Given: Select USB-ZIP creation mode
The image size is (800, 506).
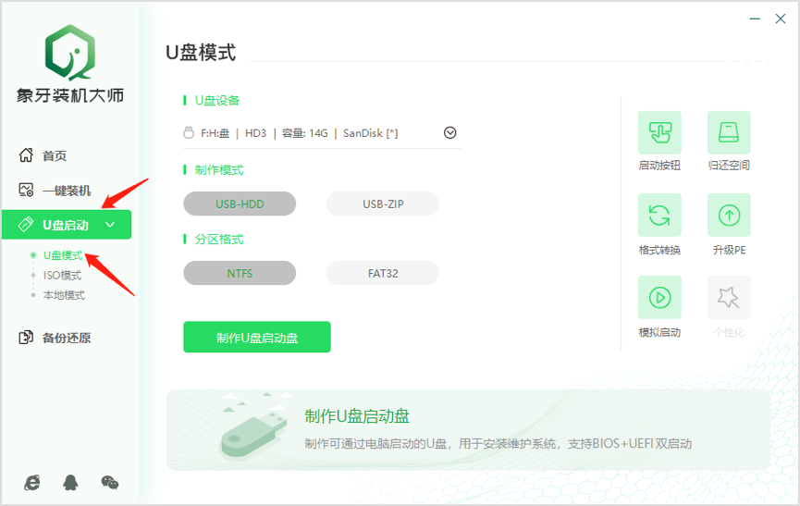Looking at the screenshot, I should click(382, 204).
